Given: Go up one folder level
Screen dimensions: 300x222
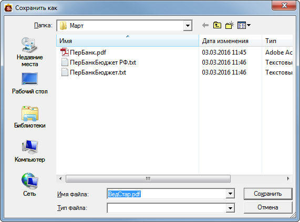Looking at the screenshot, I should tap(217, 25).
